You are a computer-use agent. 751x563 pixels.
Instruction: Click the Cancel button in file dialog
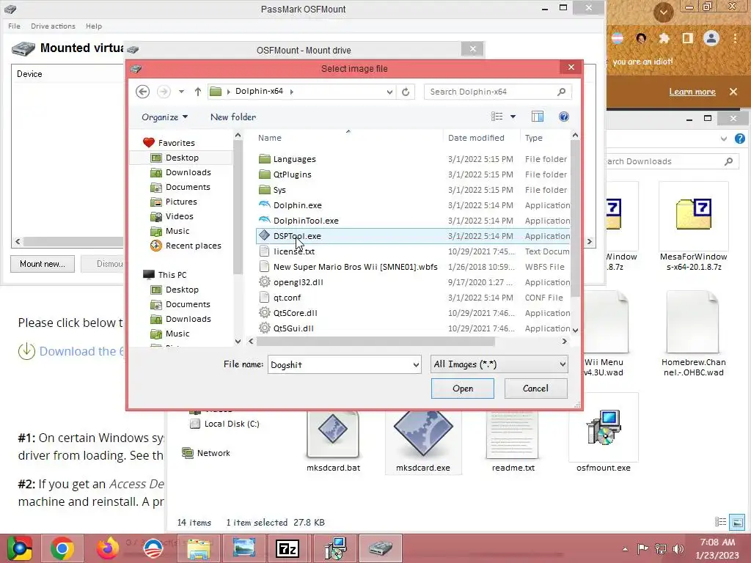click(x=535, y=389)
